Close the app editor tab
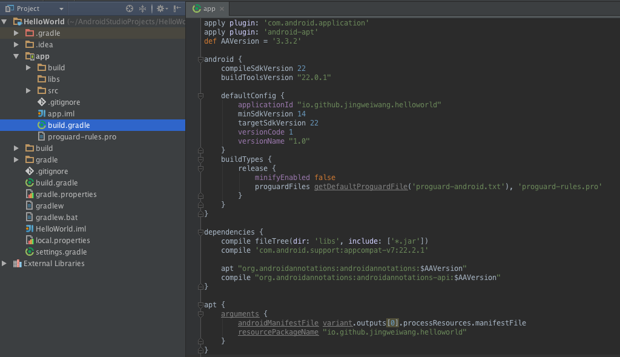Viewport: 620px width, 357px height. coord(222,9)
